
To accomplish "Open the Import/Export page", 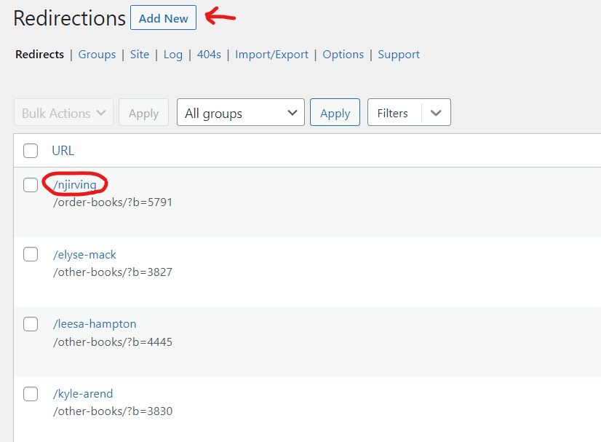I will click(271, 55).
